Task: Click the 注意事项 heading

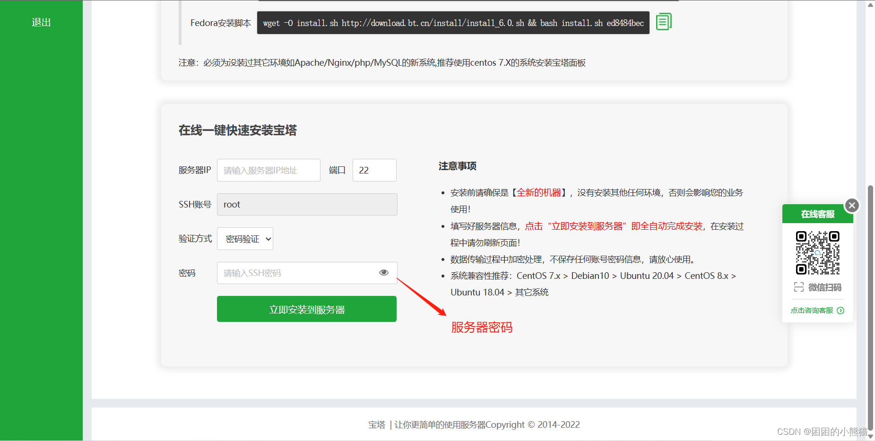Action: 458,166
